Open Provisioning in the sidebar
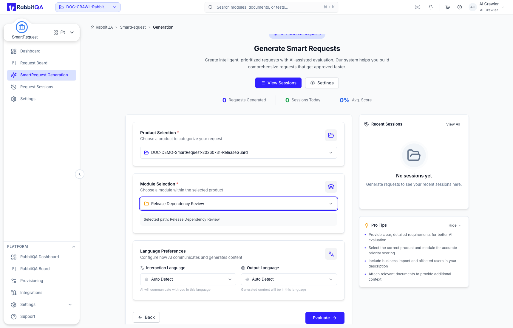This screenshot has height=328, width=513. 41,281
